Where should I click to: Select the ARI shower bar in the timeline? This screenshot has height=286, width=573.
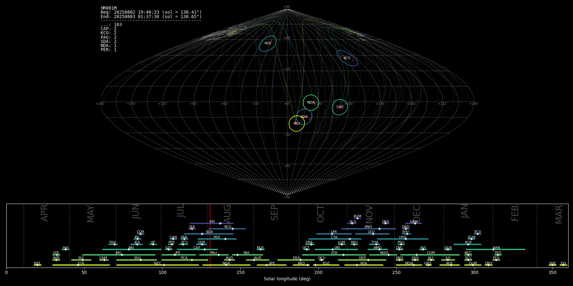point(132,249)
